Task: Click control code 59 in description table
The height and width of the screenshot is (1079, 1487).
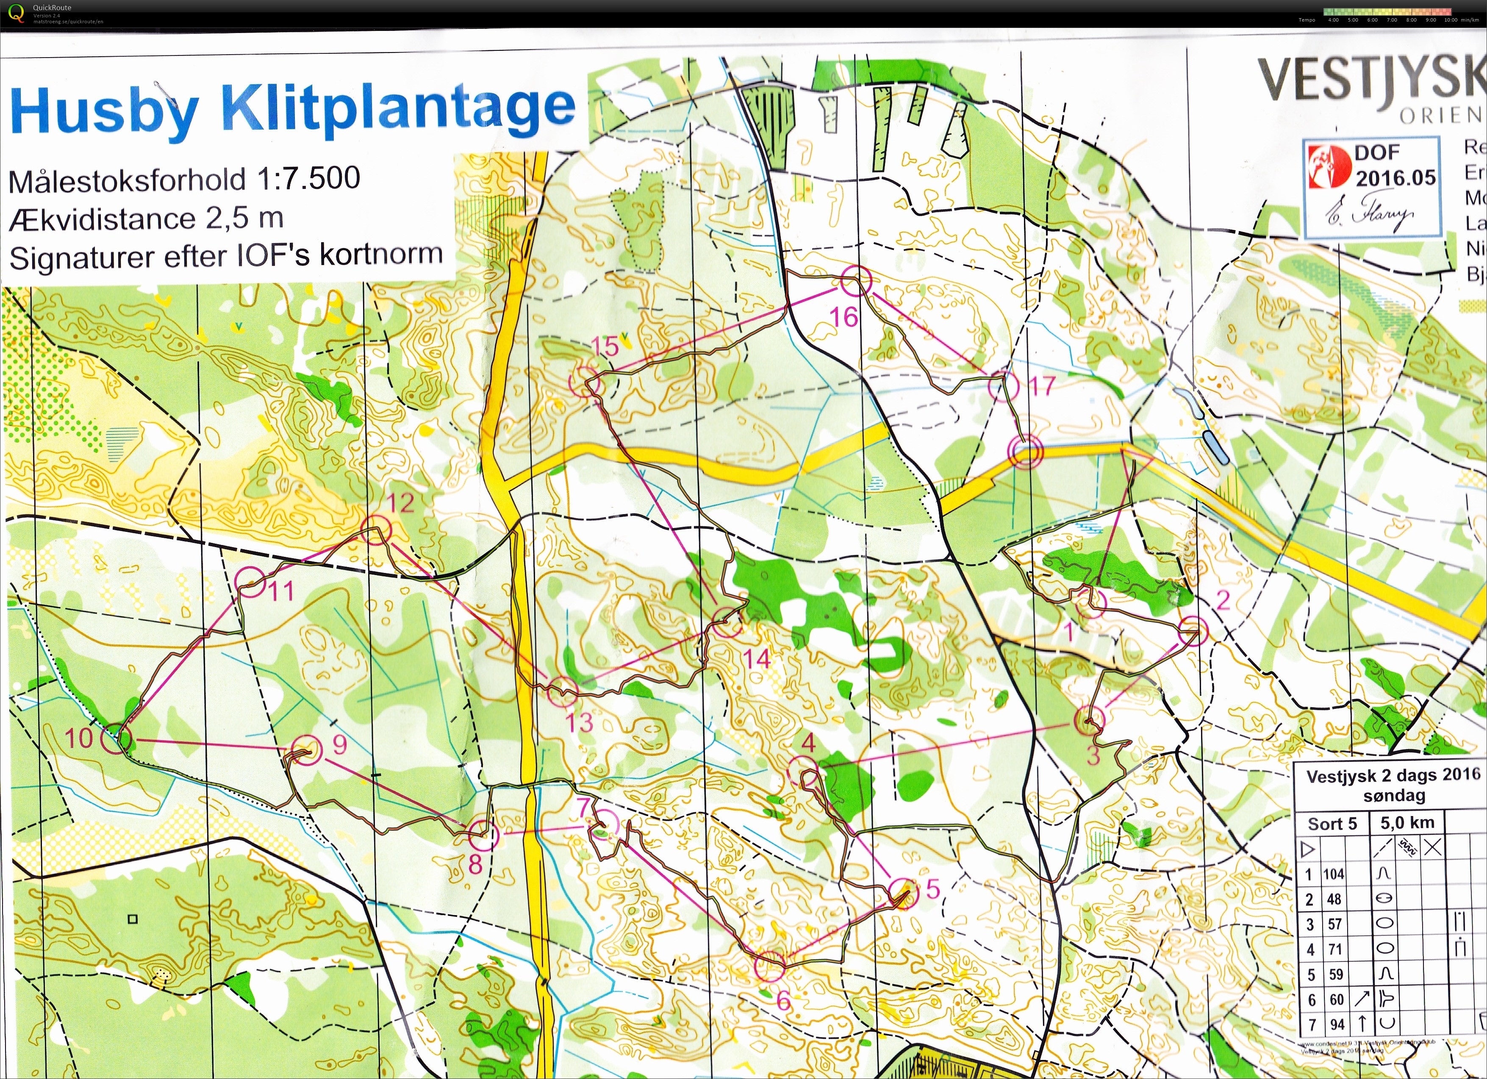Action: coord(1335,975)
